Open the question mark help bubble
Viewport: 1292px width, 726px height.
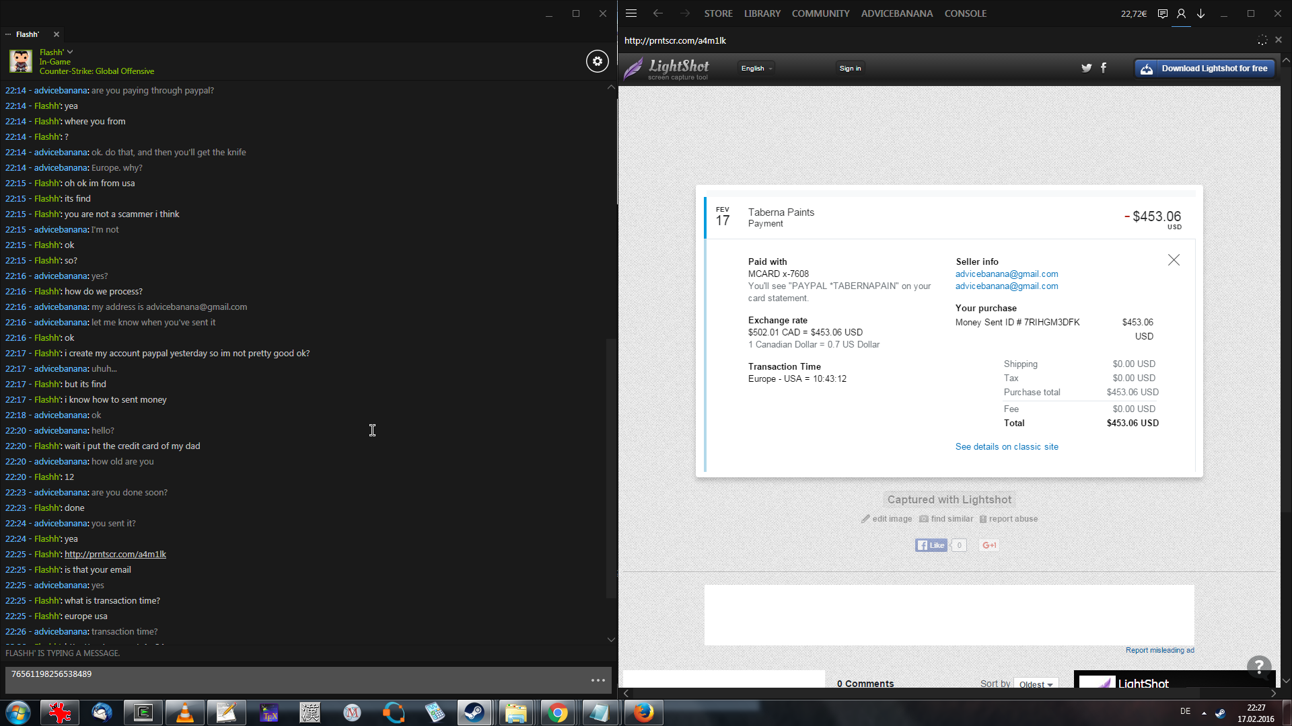[x=1258, y=667]
